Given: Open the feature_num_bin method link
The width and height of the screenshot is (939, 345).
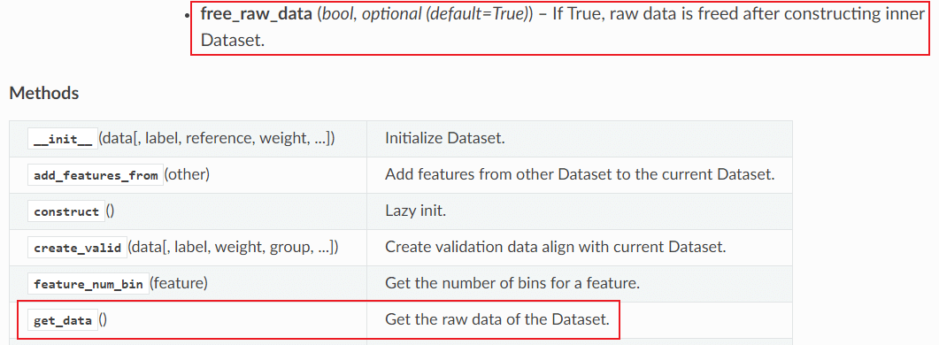Looking at the screenshot, I should click(88, 284).
